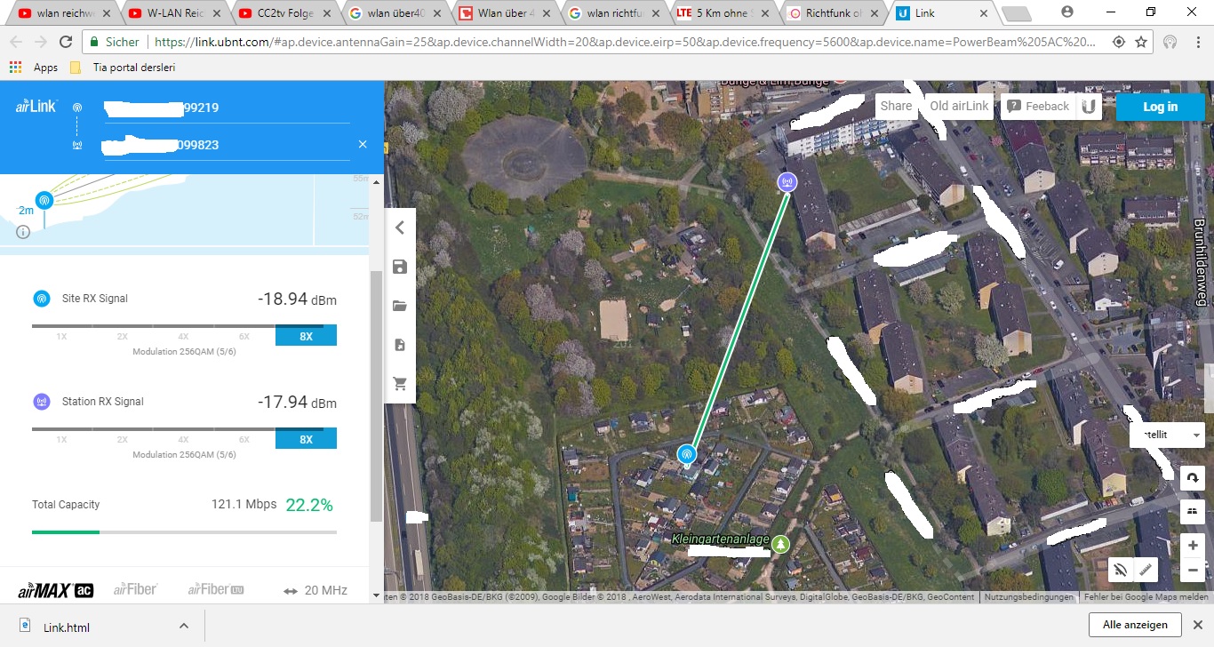Rotate the map with the rotate arrow icon
1214x647 pixels.
[x=1193, y=477]
